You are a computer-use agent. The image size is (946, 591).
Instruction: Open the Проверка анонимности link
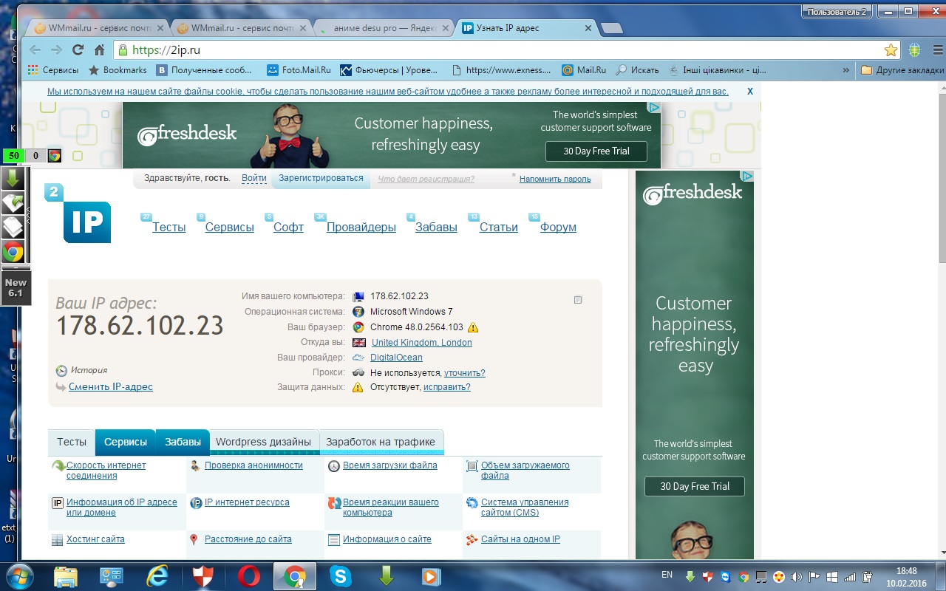[253, 465]
